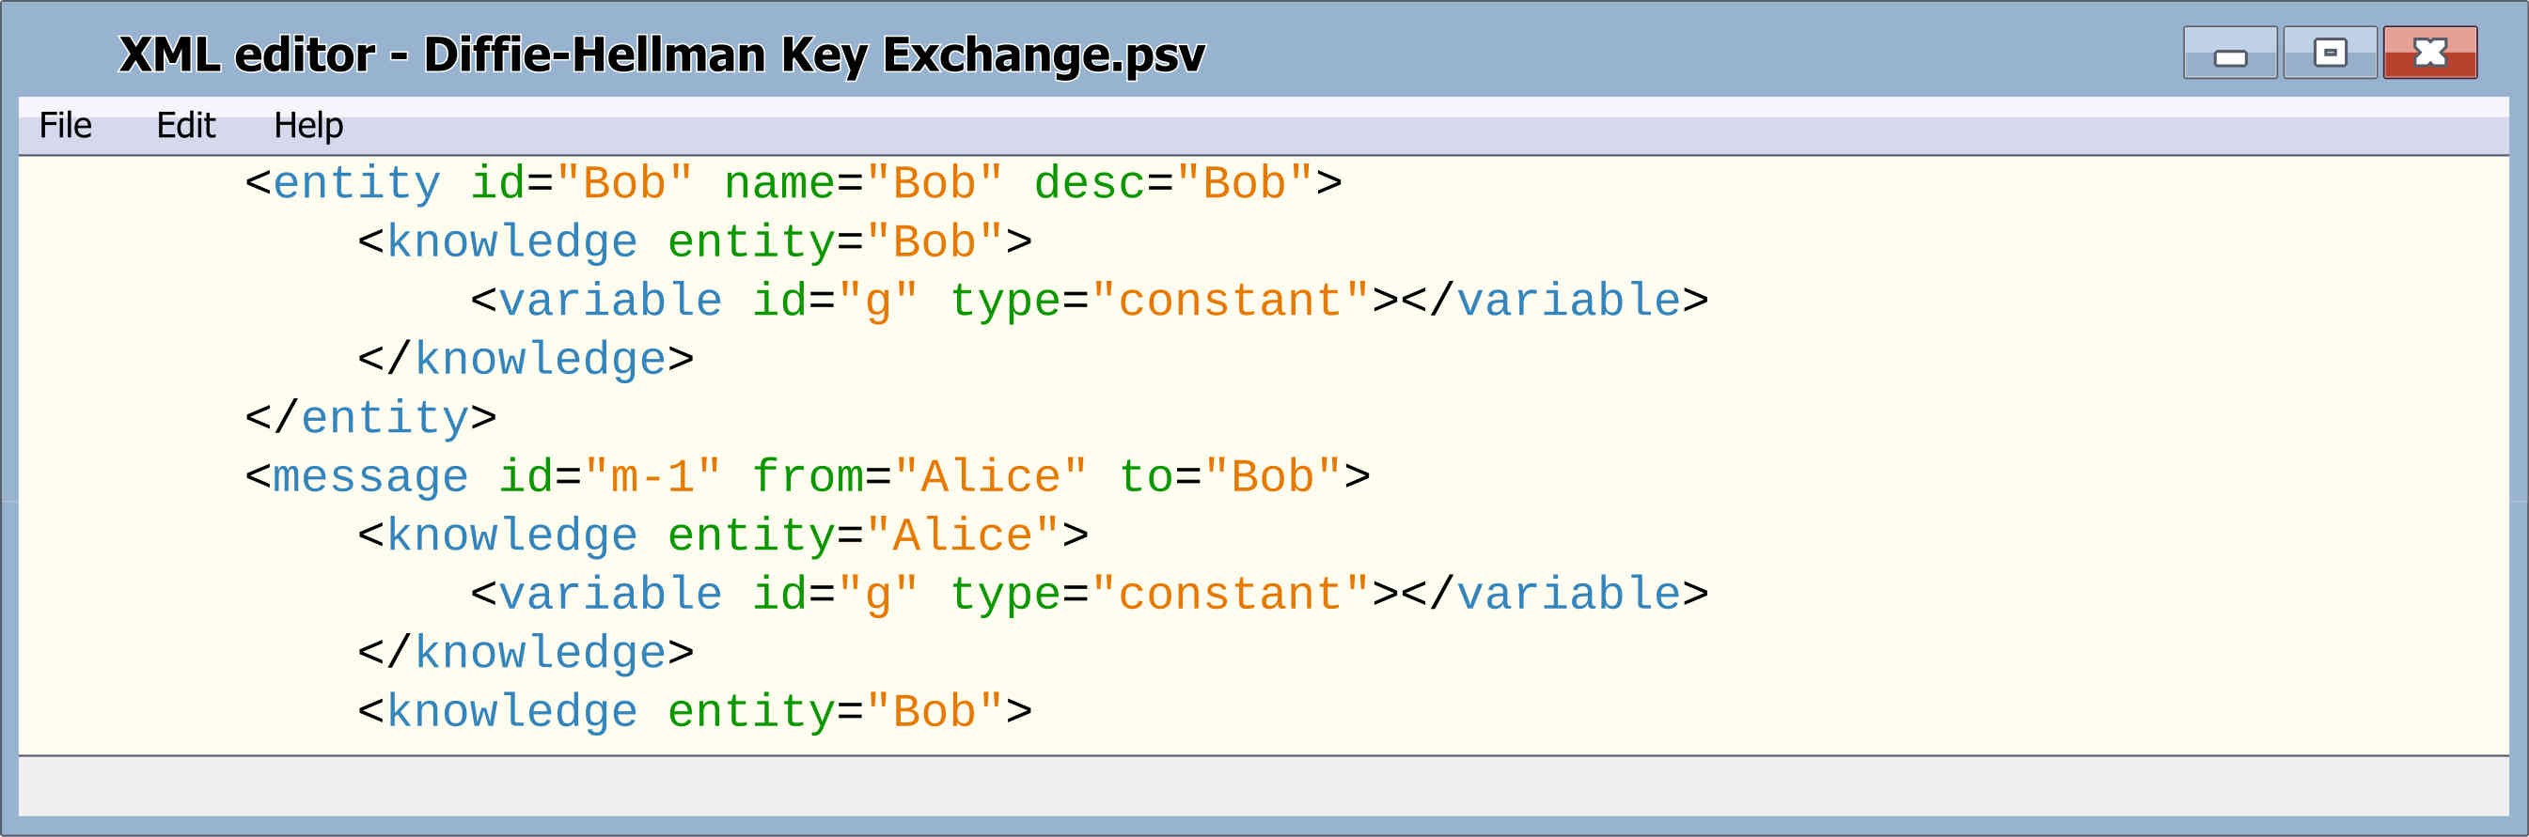Click the second closing knowledge tag

point(526,654)
